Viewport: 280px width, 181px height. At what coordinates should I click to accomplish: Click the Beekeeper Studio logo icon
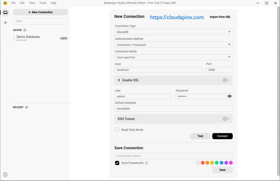pyautogui.click(x=5, y=3)
